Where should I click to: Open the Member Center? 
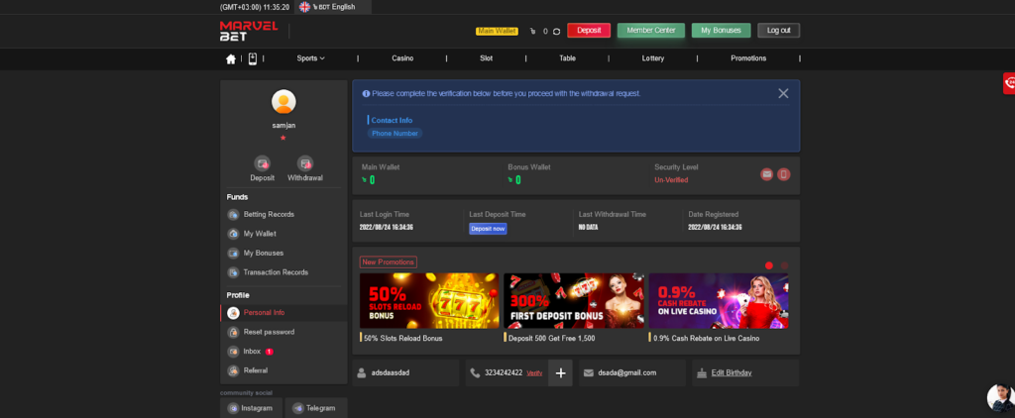(651, 31)
